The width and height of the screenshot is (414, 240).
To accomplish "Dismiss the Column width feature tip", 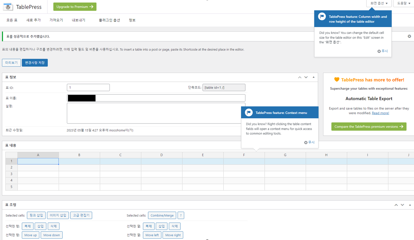I will click(383, 51).
